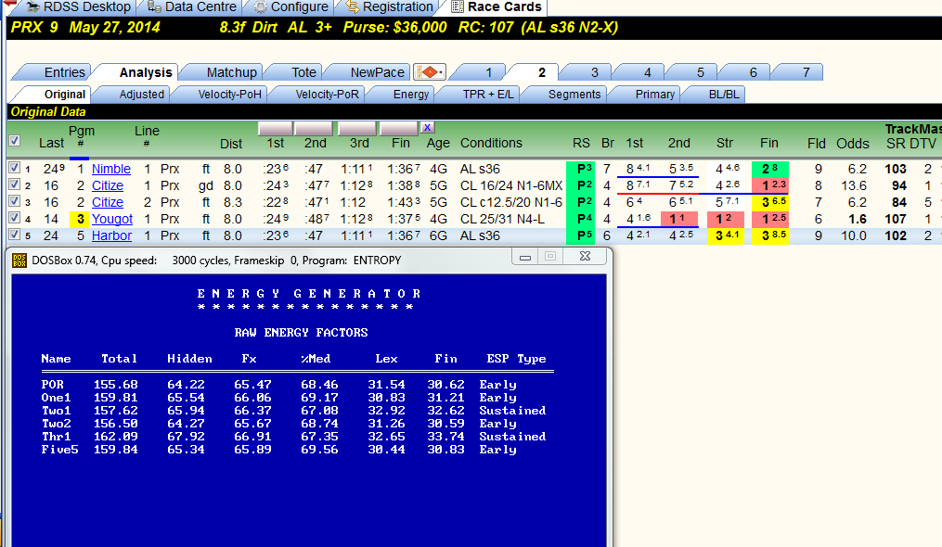The image size is (942, 547).
Task: Open the RDSS Desktop tab
Action: pos(78,7)
